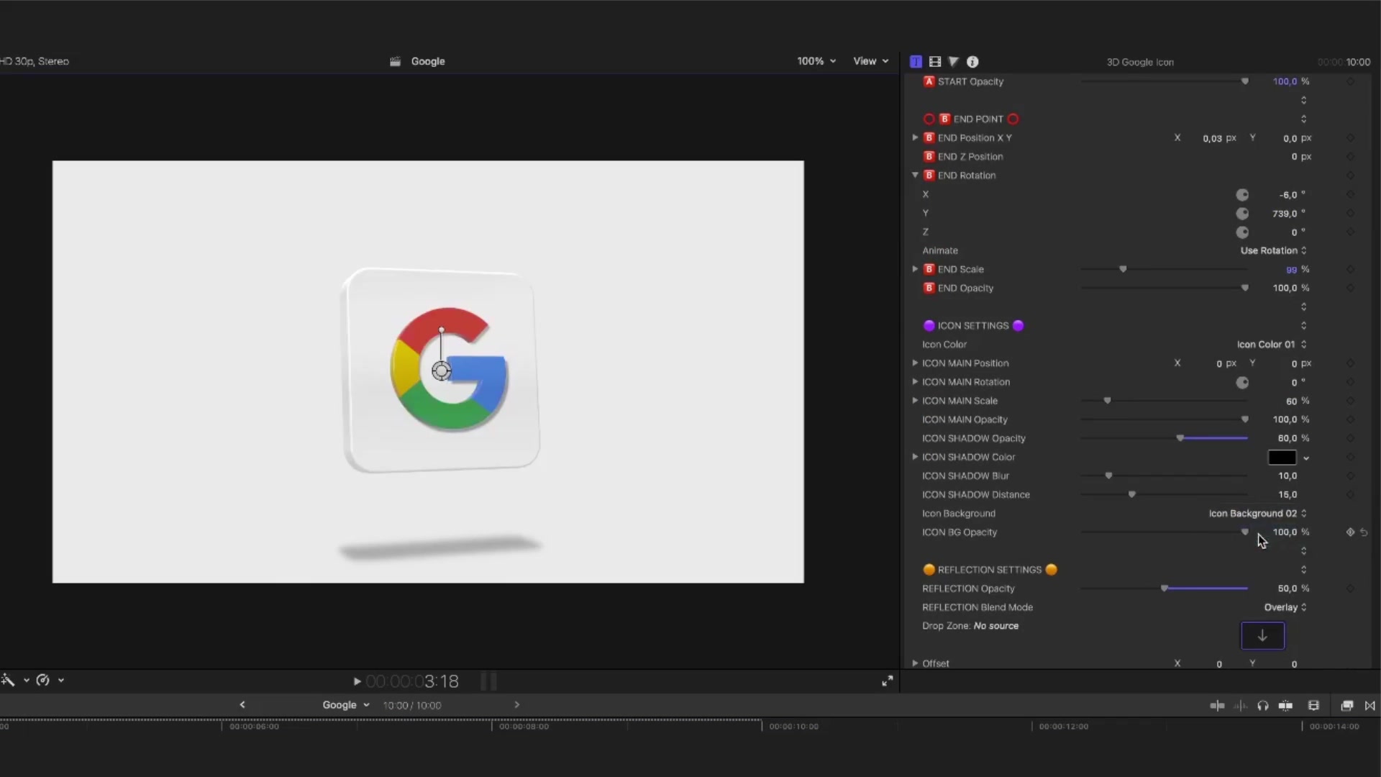Click the END Rotation Y dial
1381x777 pixels.
pos(1242,214)
